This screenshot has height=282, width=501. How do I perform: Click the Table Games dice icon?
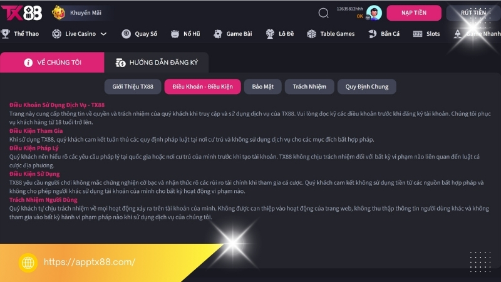311,34
